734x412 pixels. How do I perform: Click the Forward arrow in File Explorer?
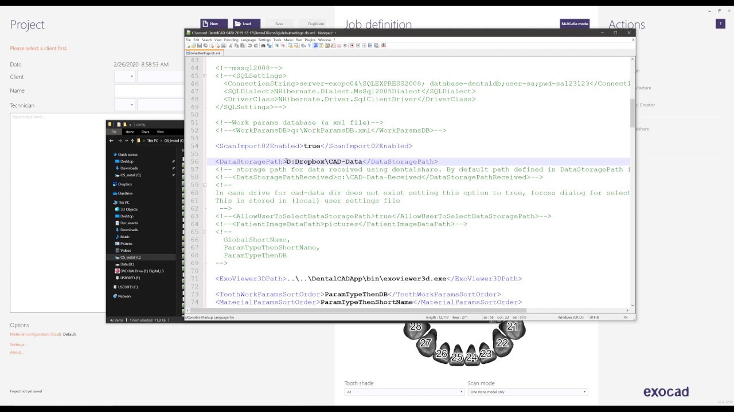(x=119, y=140)
